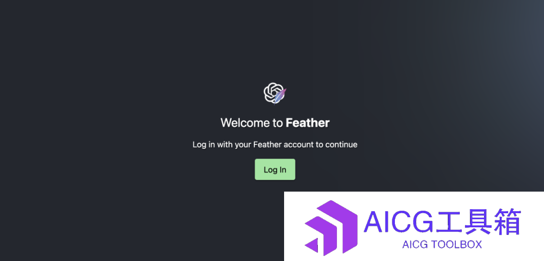
Task: Select the "Welcome to Feather" heading
Action: point(275,123)
